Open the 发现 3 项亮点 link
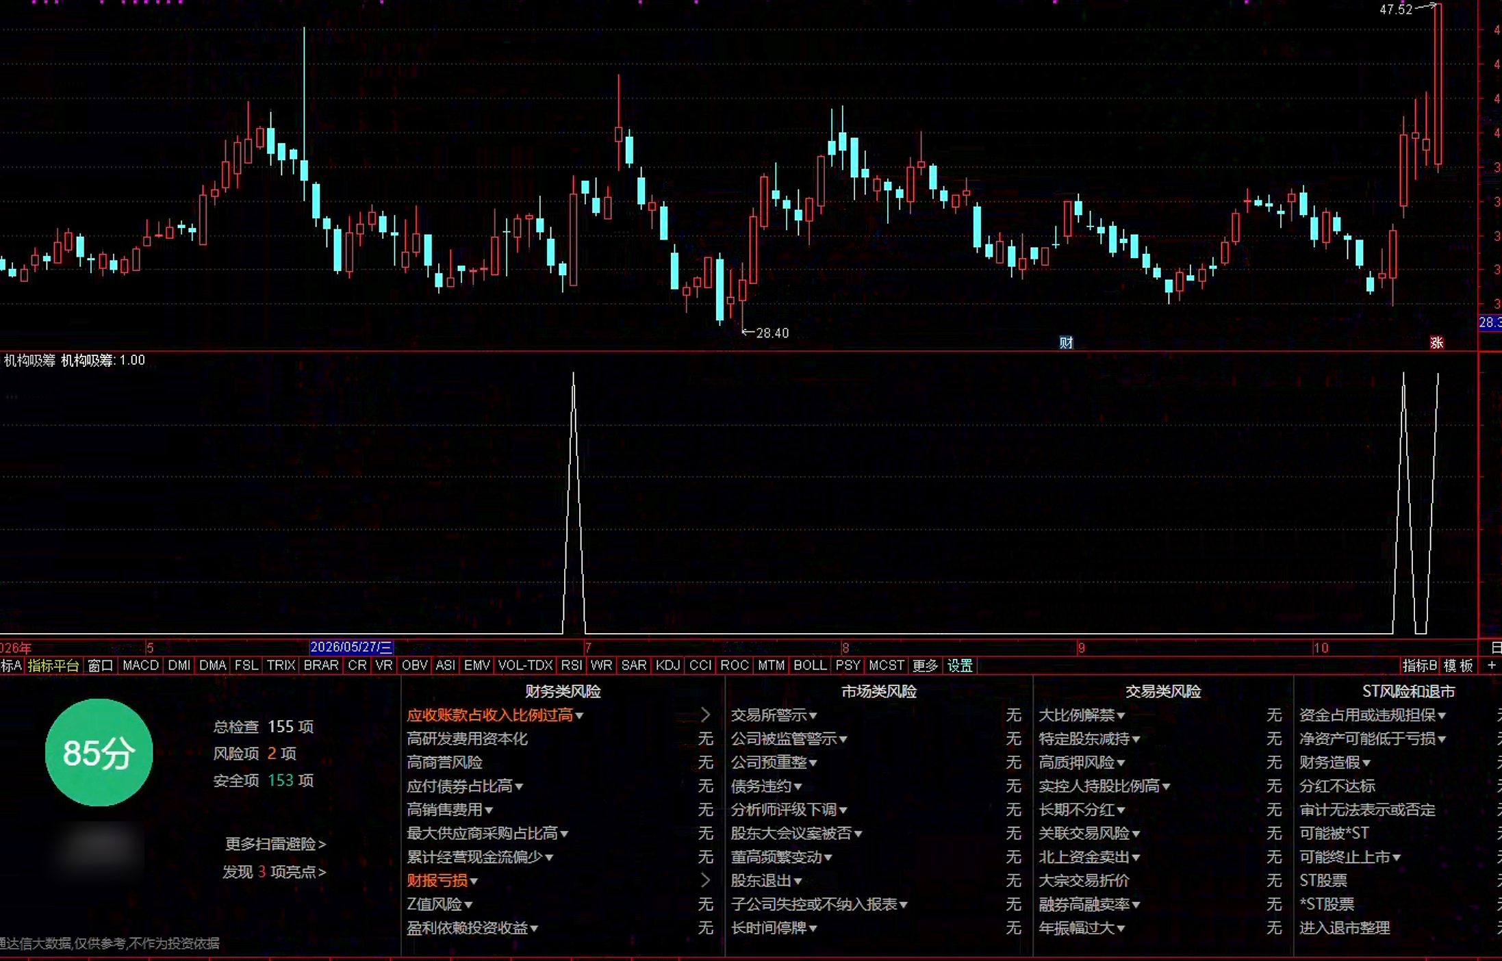The width and height of the screenshot is (1502, 961). click(274, 872)
